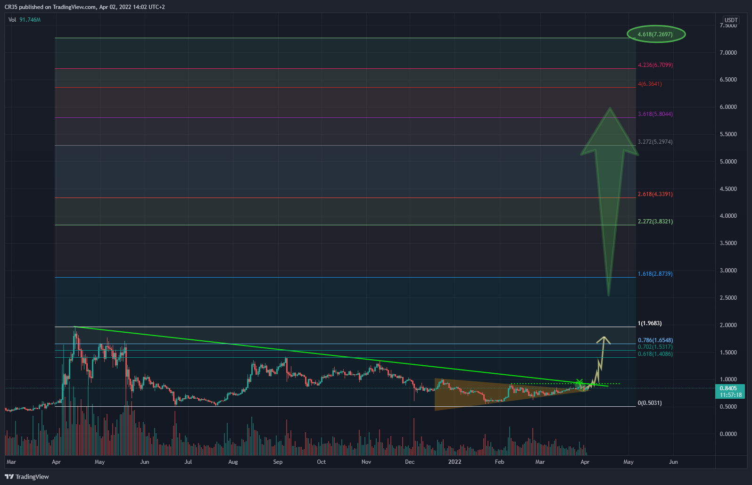This screenshot has width=752, height=485.
Task: Click the 11:57:18 bar countdown timer
Action: [730, 395]
